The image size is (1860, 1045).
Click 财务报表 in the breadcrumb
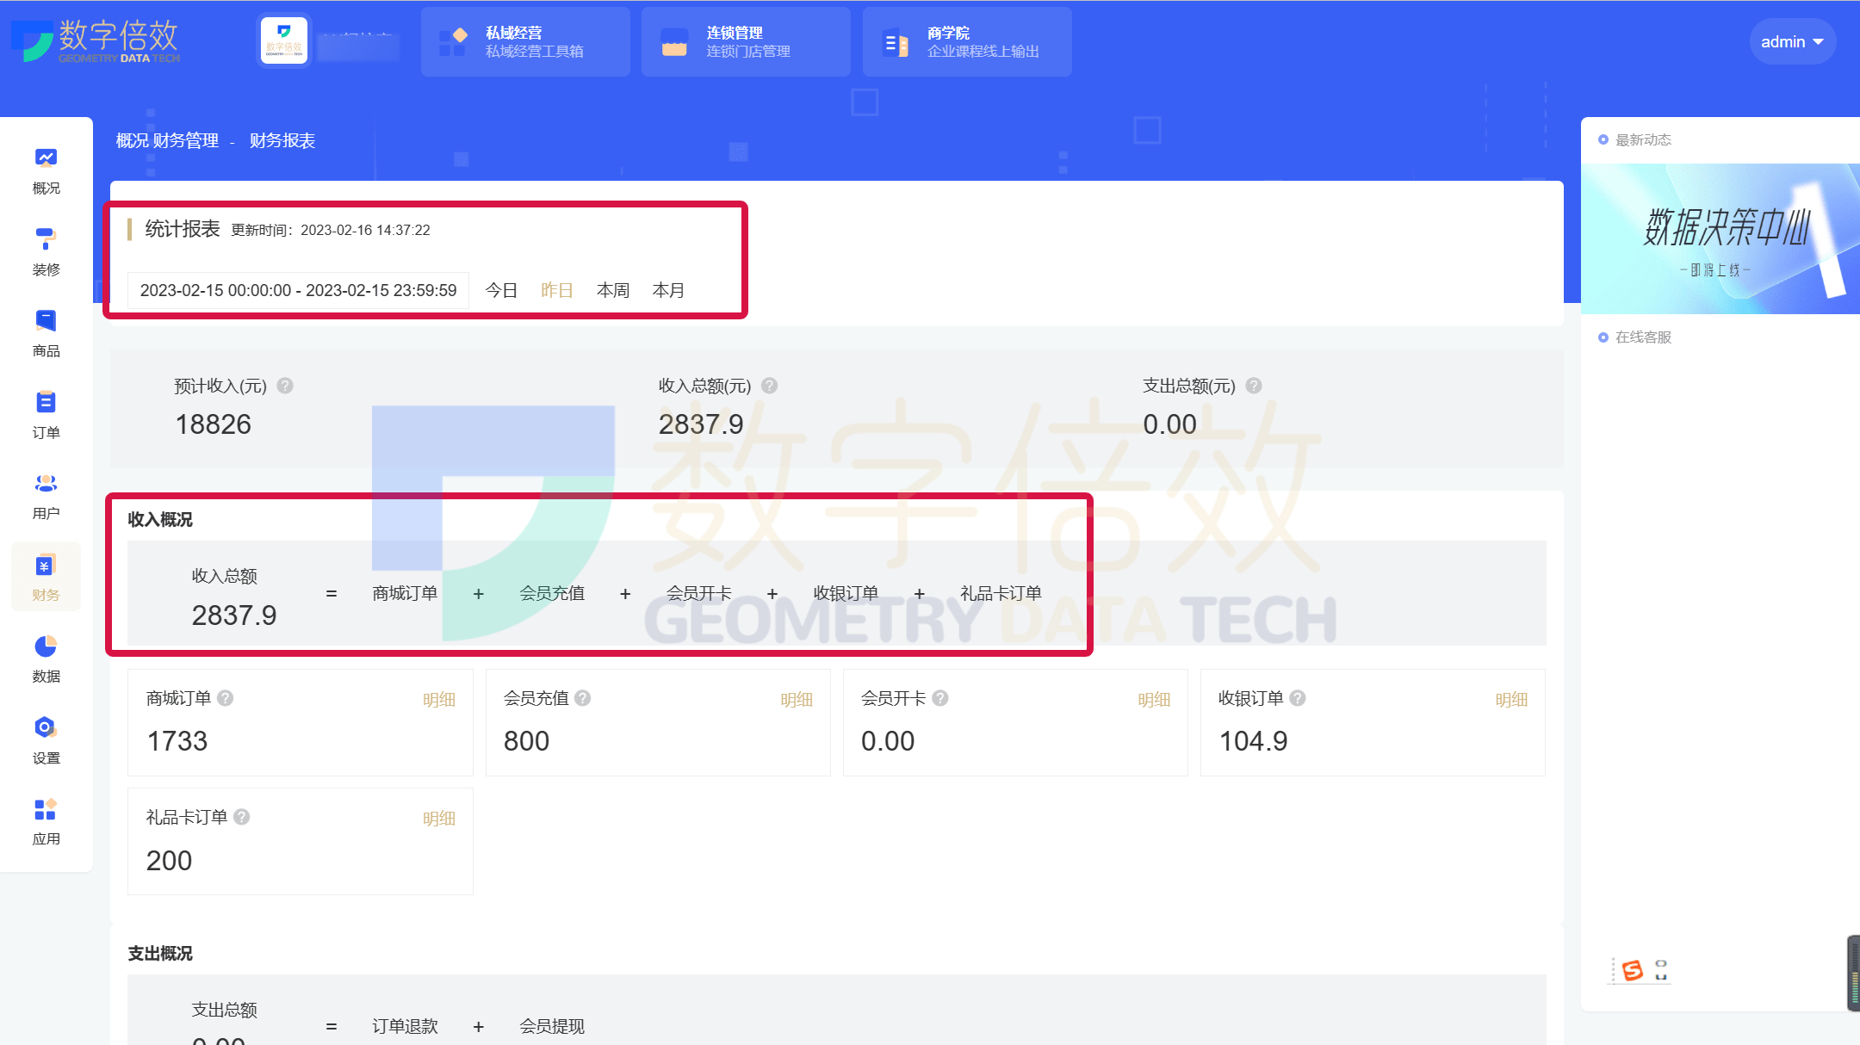(282, 140)
